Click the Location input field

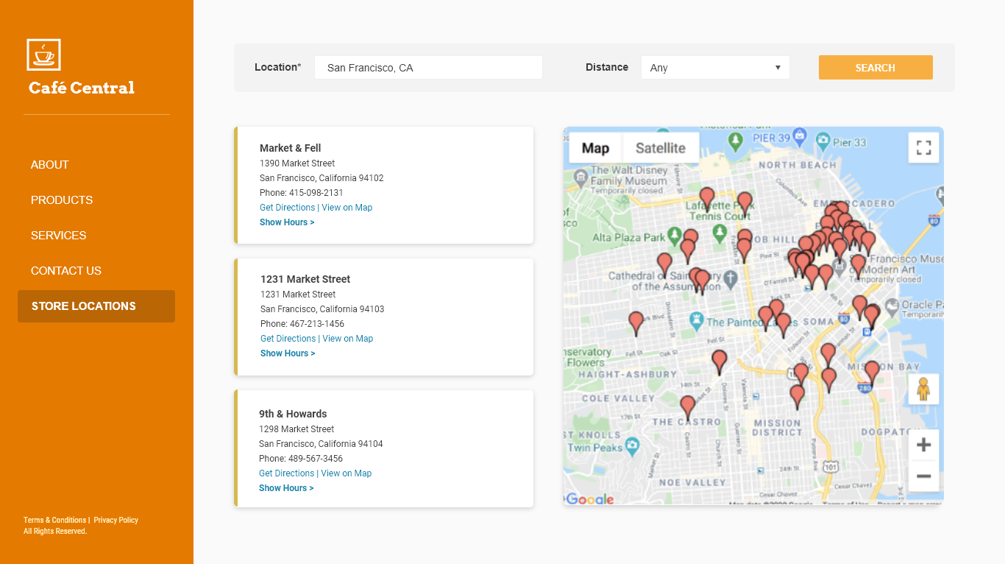[x=428, y=67]
